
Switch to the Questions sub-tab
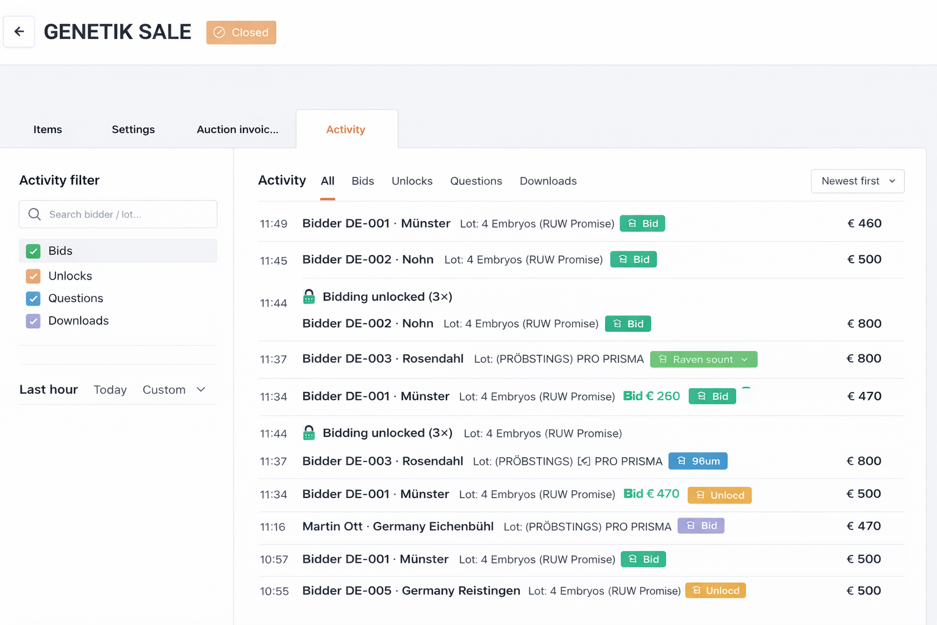[x=476, y=181]
